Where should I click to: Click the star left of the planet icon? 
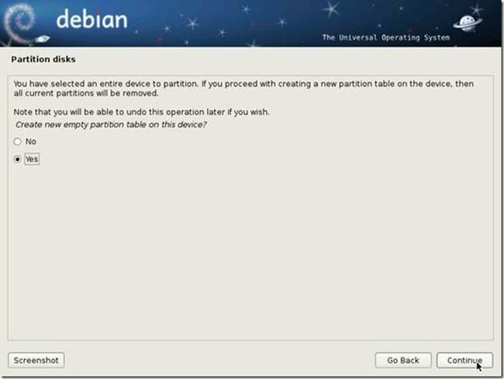click(379, 25)
